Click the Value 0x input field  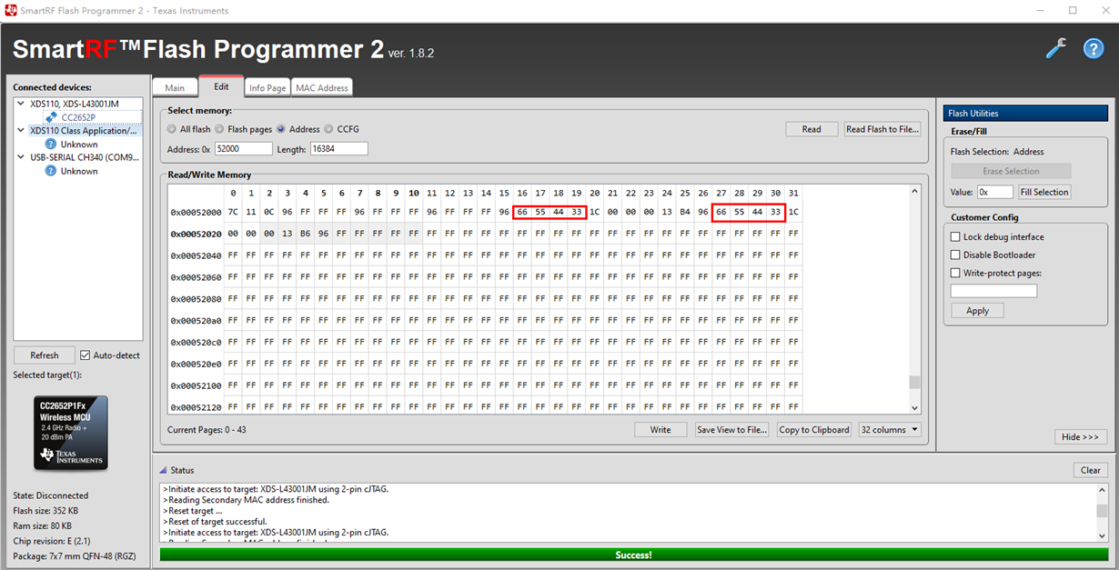tap(995, 192)
